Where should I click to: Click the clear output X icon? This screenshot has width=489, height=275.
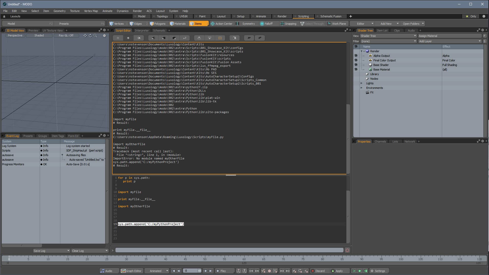click(x=235, y=38)
